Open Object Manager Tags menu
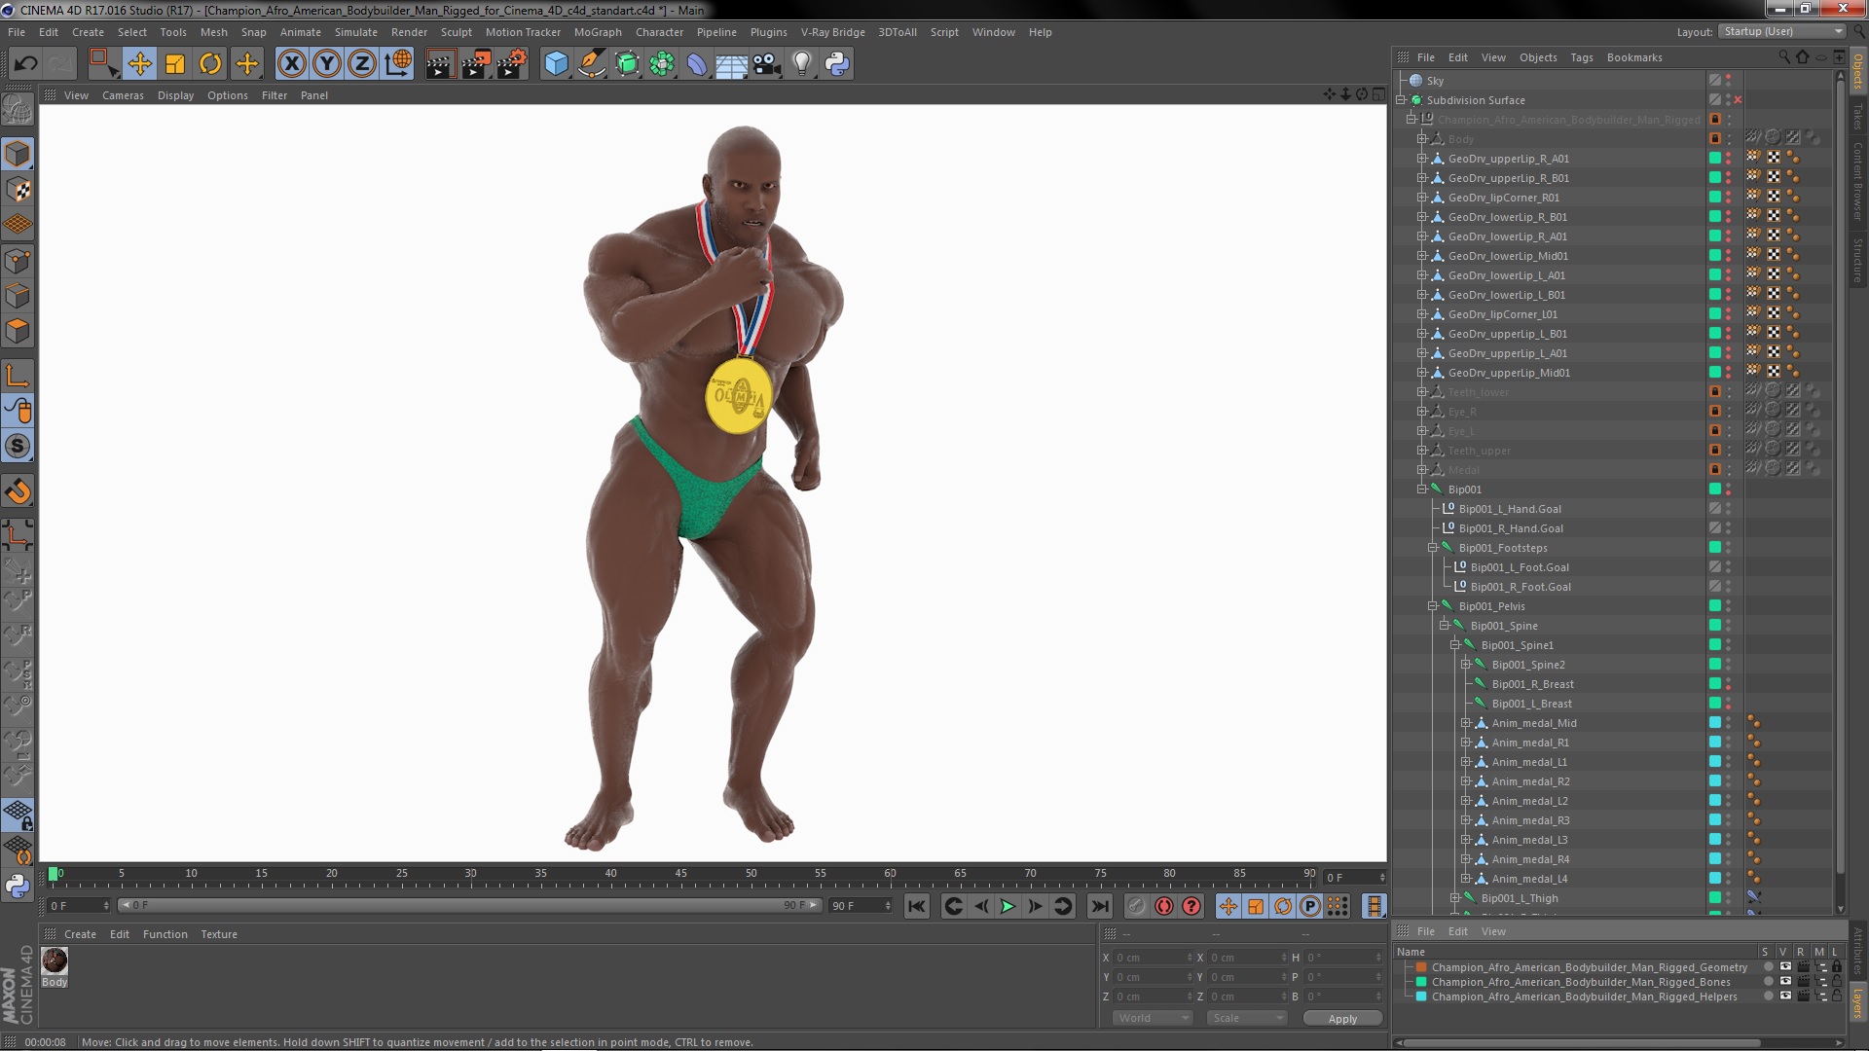The width and height of the screenshot is (1869, 1051). click(x=1582, y=57)
